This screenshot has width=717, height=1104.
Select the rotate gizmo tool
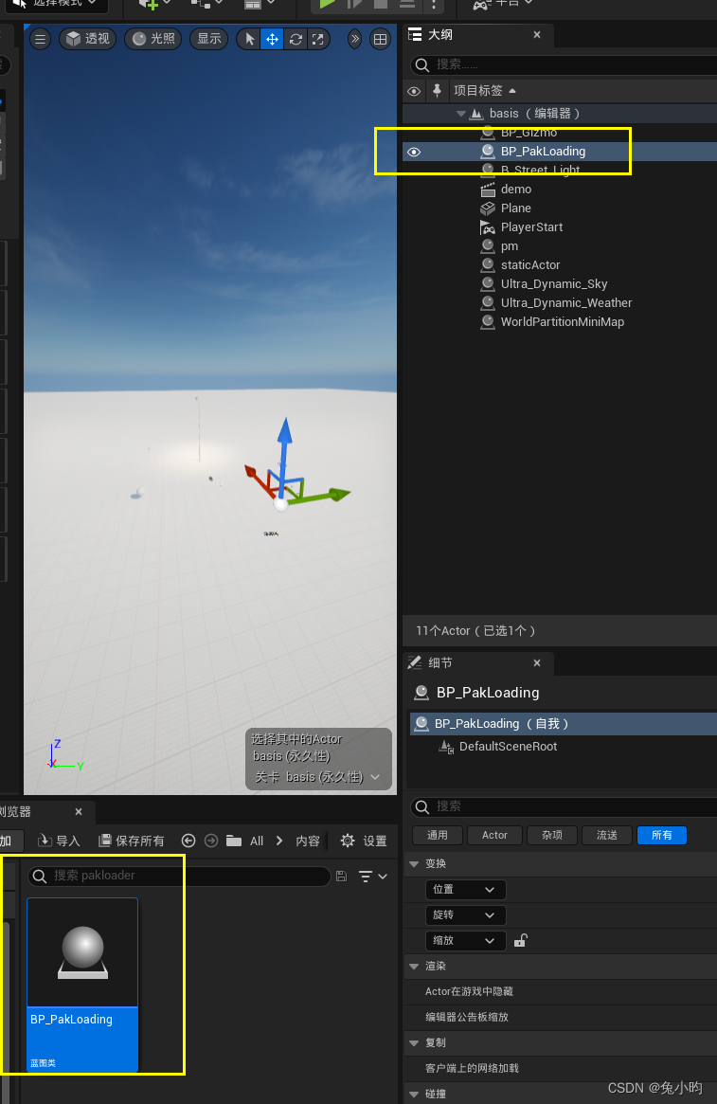[296, 39]
